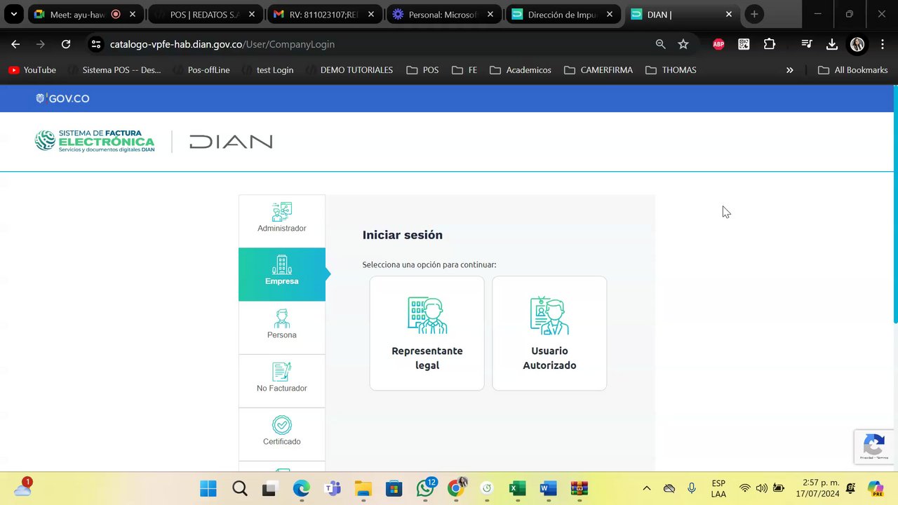Viewport: 898px width, 505px height.
Task: Open the DEMO TUTORIALES bookmark
Action: tap(349, 70)
